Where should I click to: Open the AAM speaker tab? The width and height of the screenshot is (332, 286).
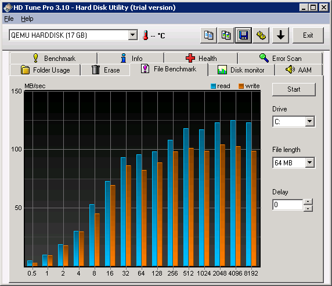pos(298,70)
